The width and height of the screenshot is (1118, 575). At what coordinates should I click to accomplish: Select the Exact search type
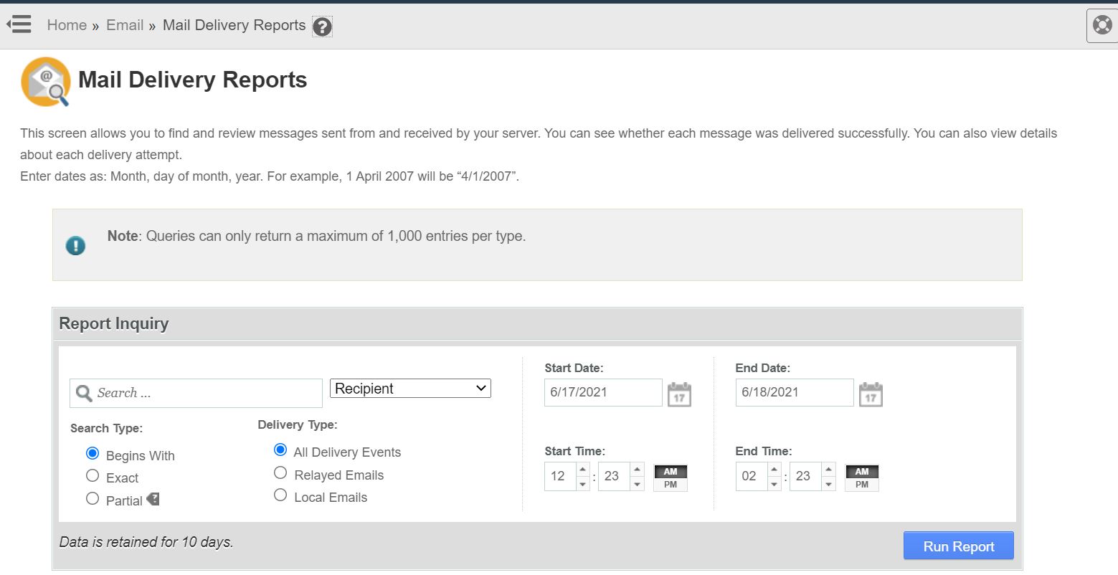[93, 475]
